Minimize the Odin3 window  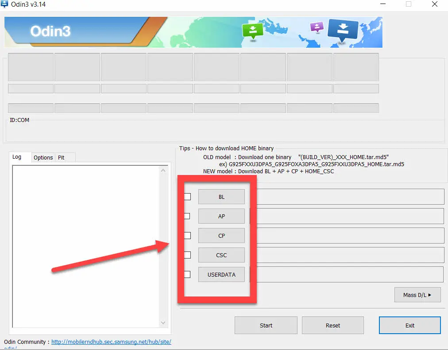point(383,4)
